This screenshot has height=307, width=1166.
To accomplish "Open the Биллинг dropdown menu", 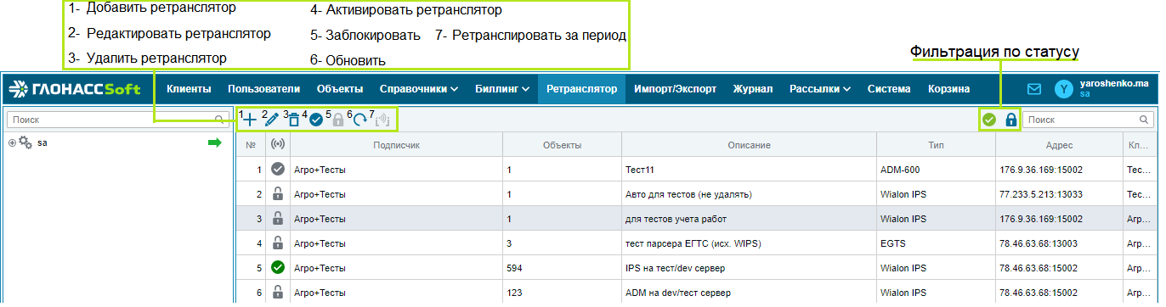I will point(502,89).
